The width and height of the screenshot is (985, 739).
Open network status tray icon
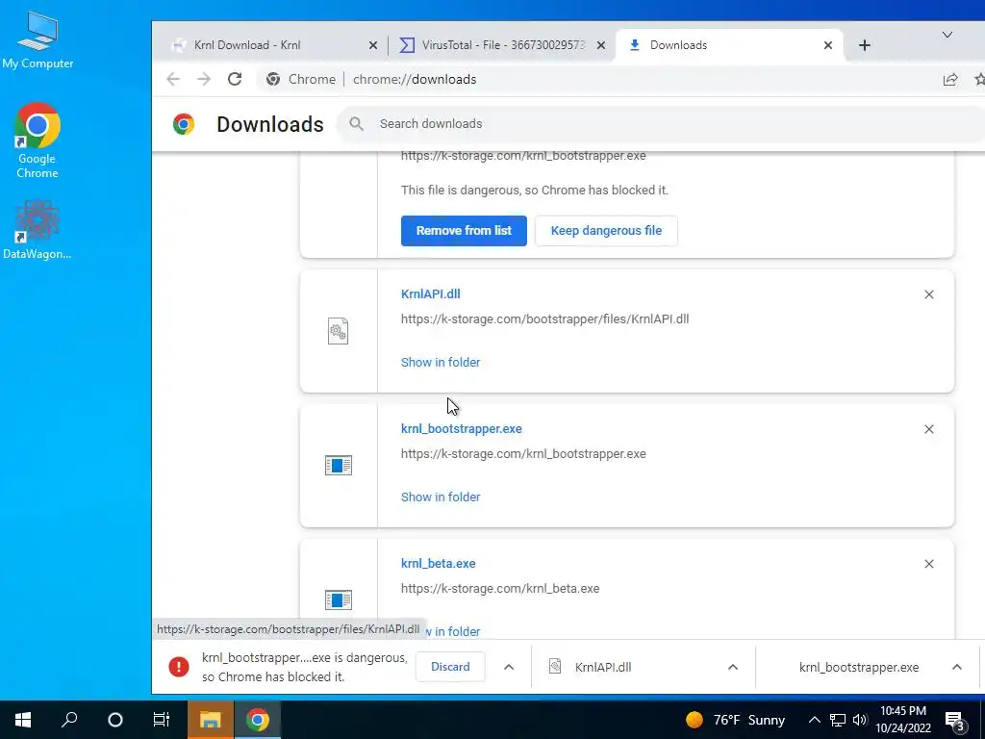838,720
